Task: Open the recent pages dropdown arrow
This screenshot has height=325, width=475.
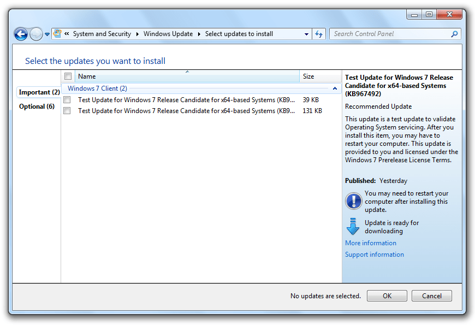Action: 48,34
